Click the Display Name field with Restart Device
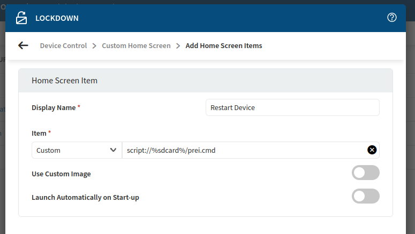Viewport: 415px width, 234px height. coord(292,107)
